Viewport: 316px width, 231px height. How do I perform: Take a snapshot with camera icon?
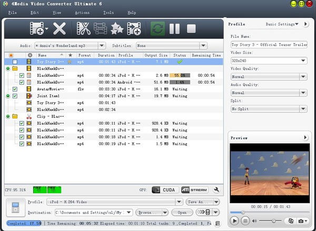click(x=301, y=220)
